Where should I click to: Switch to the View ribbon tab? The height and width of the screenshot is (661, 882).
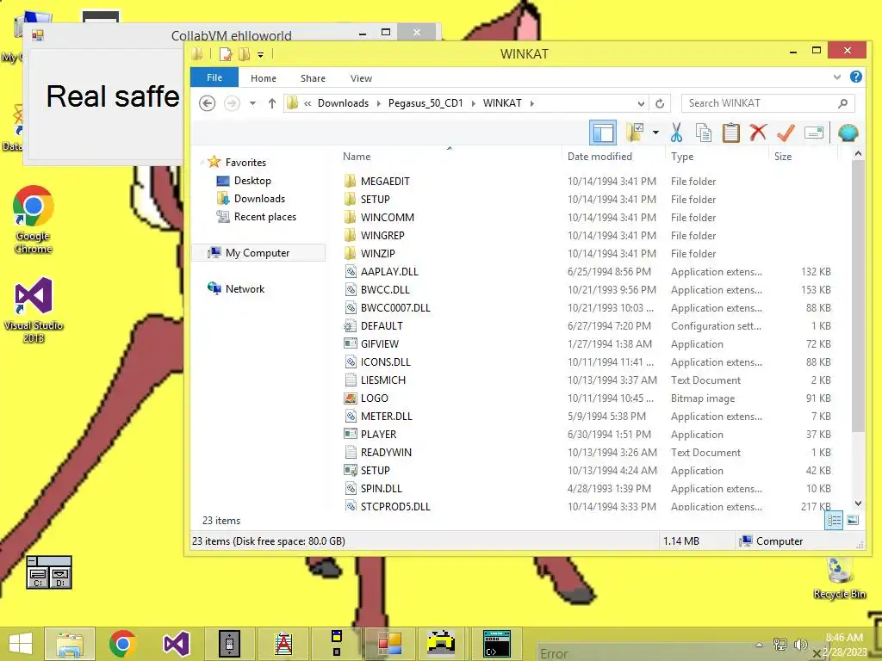361,78
